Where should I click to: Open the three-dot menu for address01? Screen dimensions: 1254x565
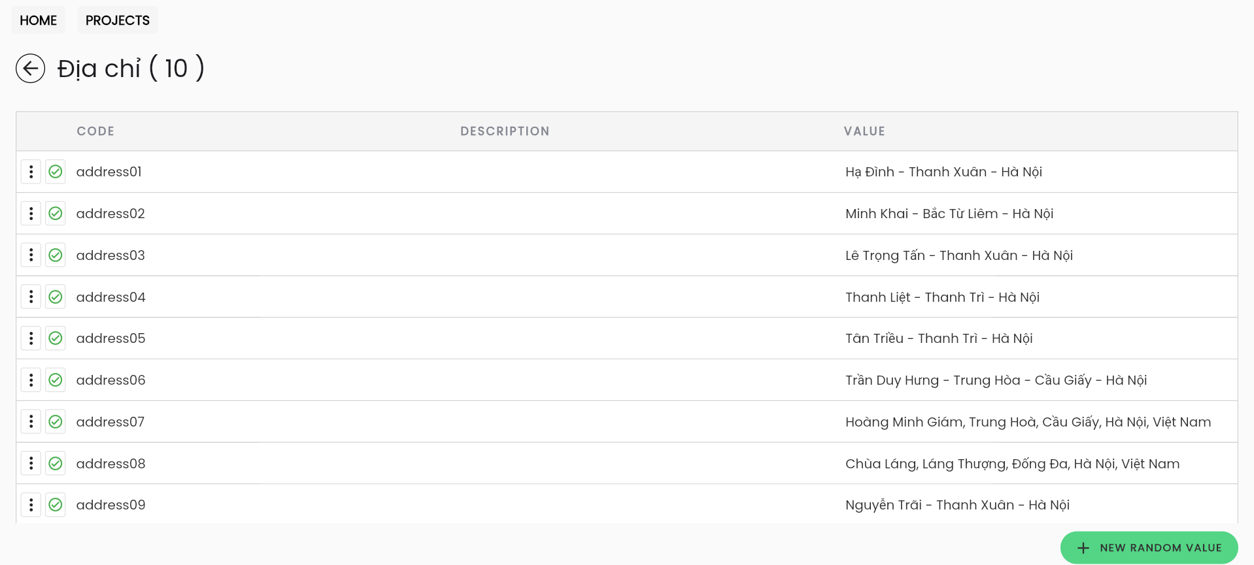pyautogui.click(x=31, y=172)
